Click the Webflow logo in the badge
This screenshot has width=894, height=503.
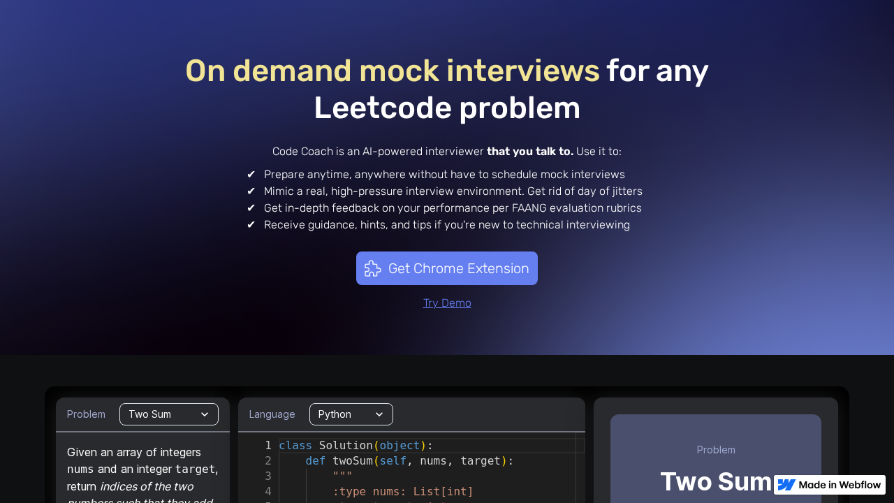coord(785,484)
